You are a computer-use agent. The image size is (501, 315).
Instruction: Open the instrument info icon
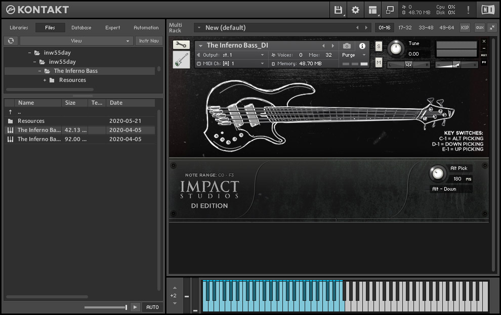pyautogui.click(x=362, y=46)
